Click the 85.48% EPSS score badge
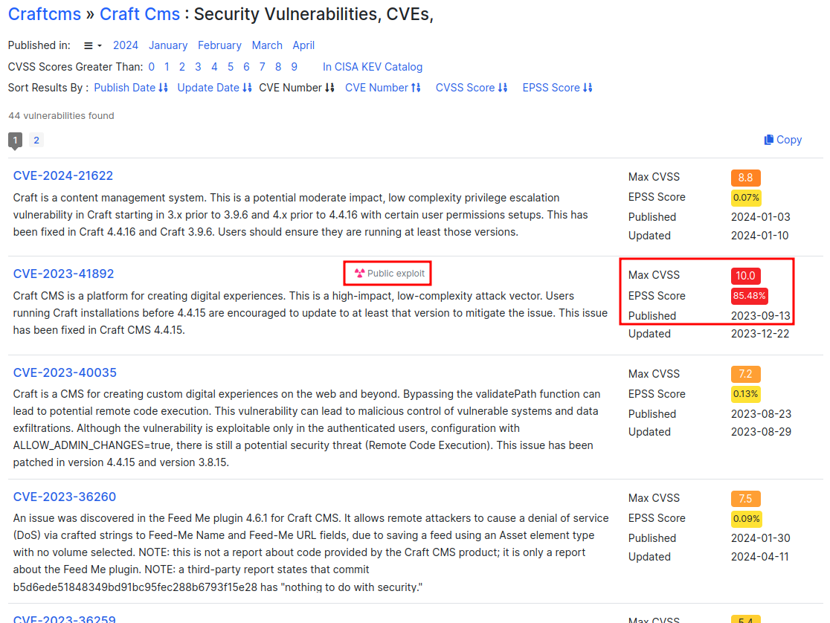The image size is (830, 623). coord(749,296)
